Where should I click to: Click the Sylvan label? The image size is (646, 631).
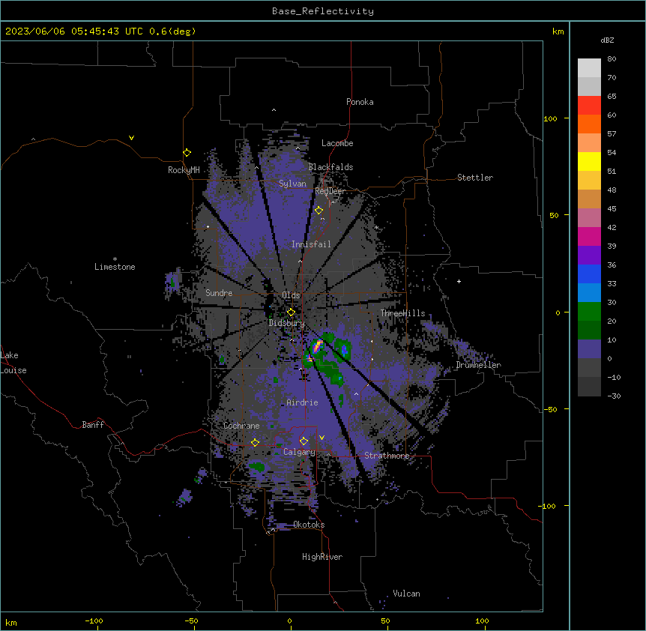coord(292,184)
